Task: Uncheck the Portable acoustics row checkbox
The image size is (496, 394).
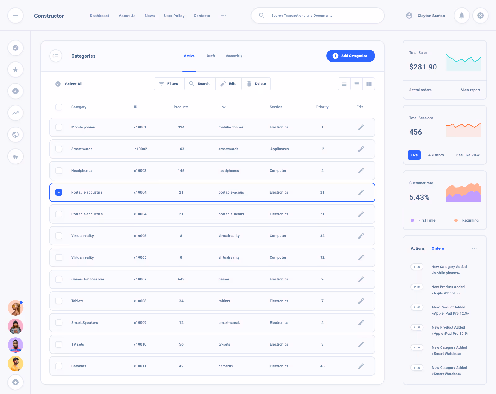Action: 59,192
